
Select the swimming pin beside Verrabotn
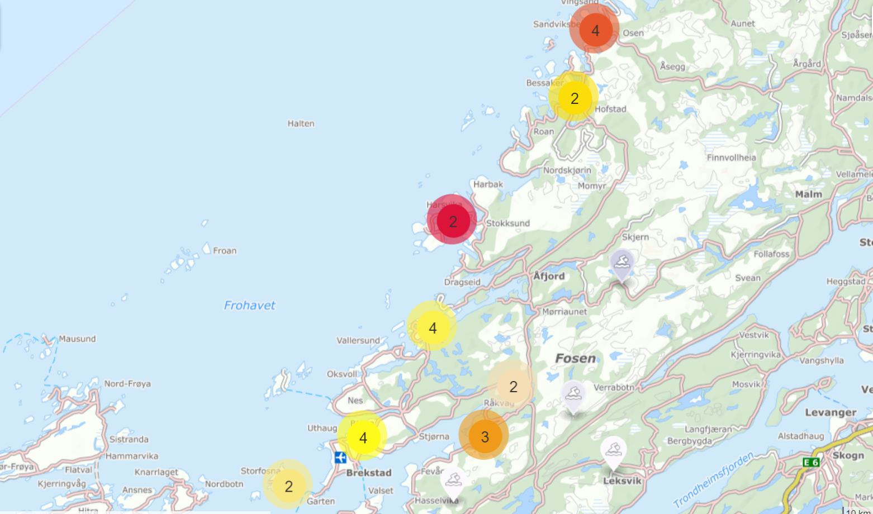tap(573, 394)
